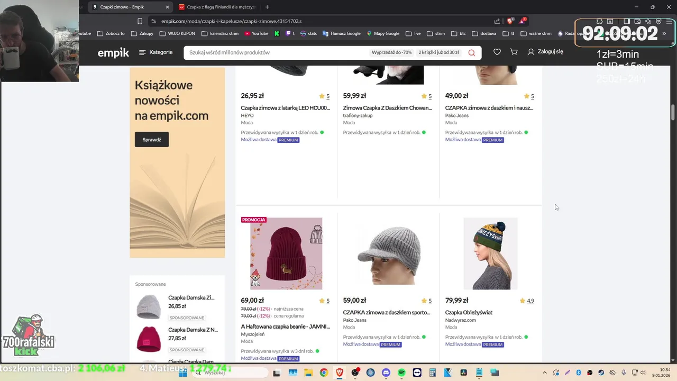Screen dimensions: 677x381
Task: Click the search magnifier icon in Empik search bar
Action: tap(471, 52)
